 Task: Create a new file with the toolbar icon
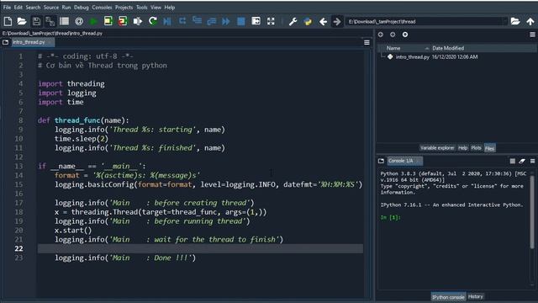pos(8,21)
